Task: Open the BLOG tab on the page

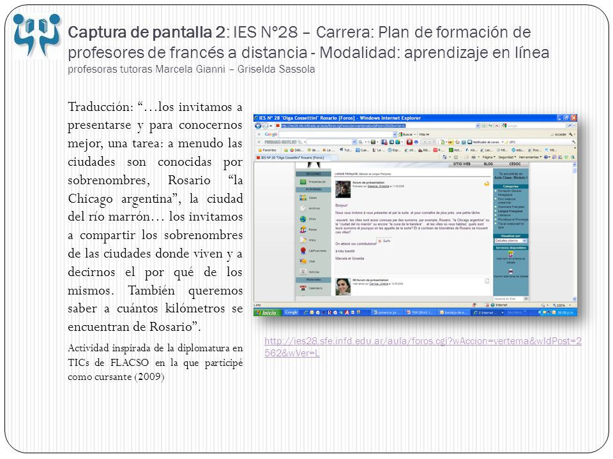Action: click(x=488, y=164)
